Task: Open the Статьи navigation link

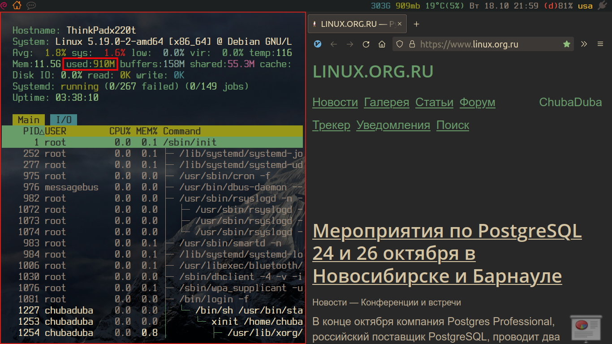Action: click(x=434, y=102)
